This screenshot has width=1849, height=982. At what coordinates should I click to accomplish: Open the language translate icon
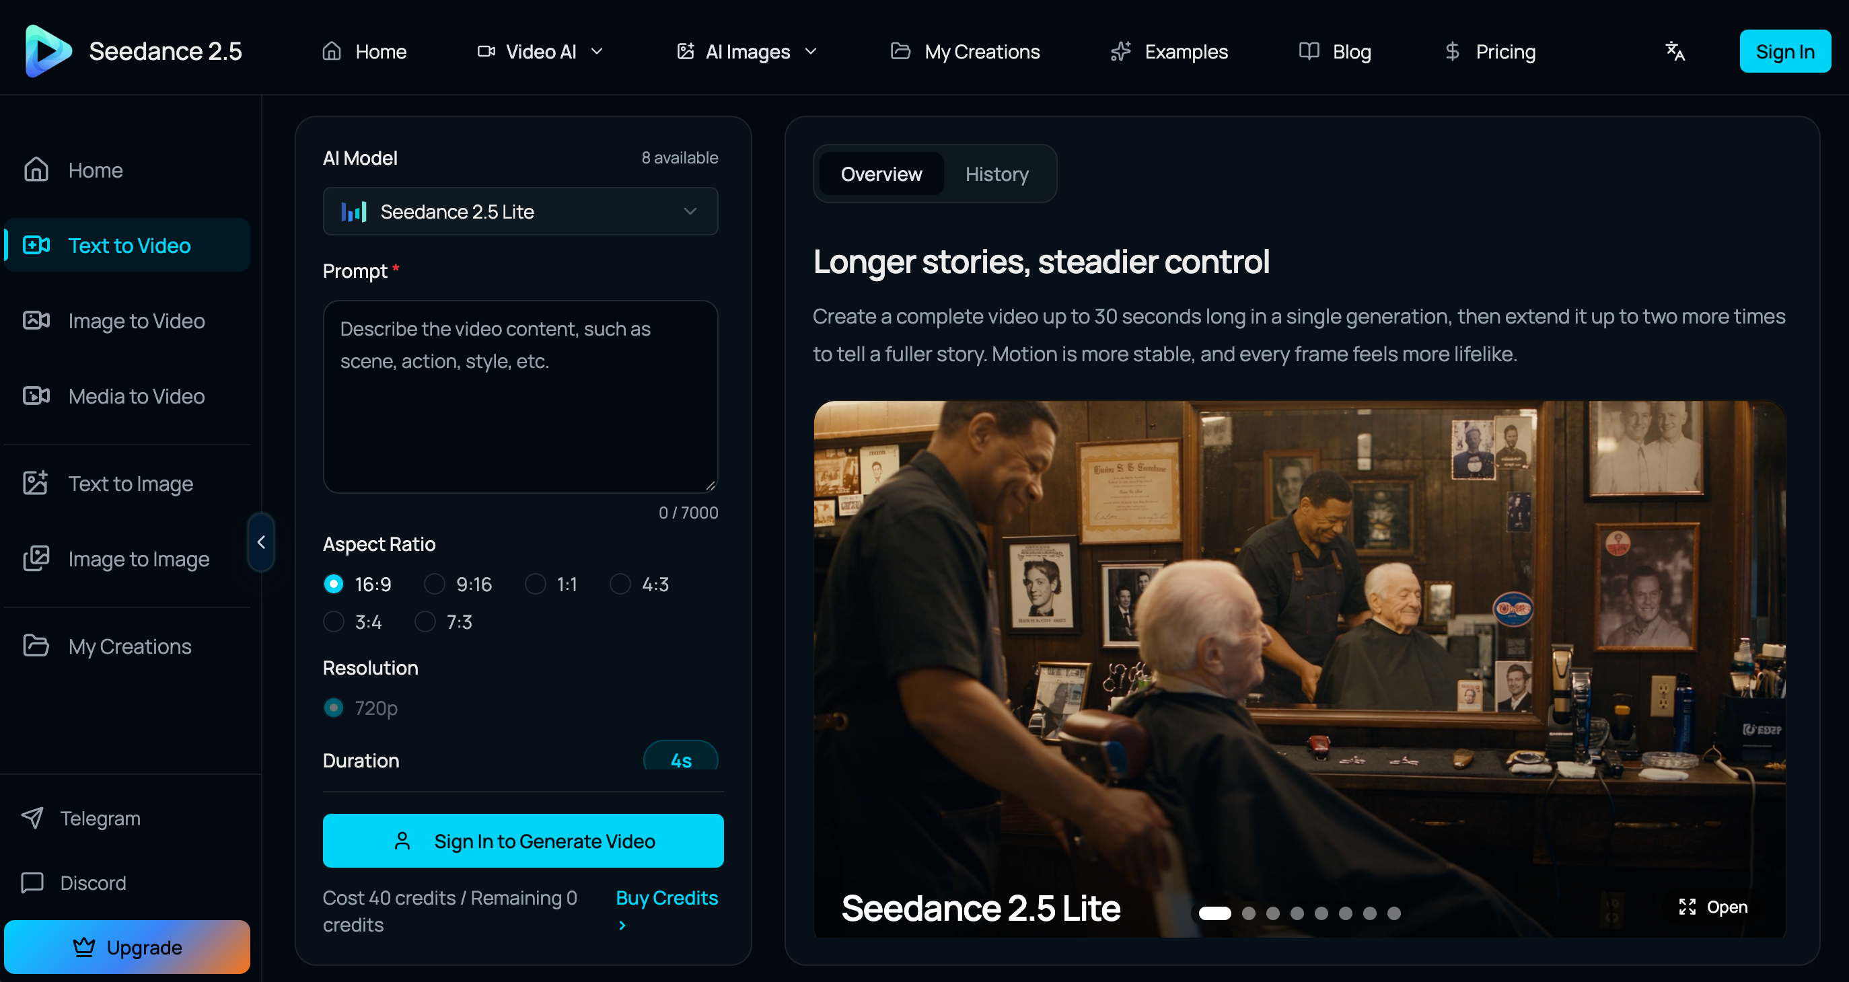(x=1675, y=51)
